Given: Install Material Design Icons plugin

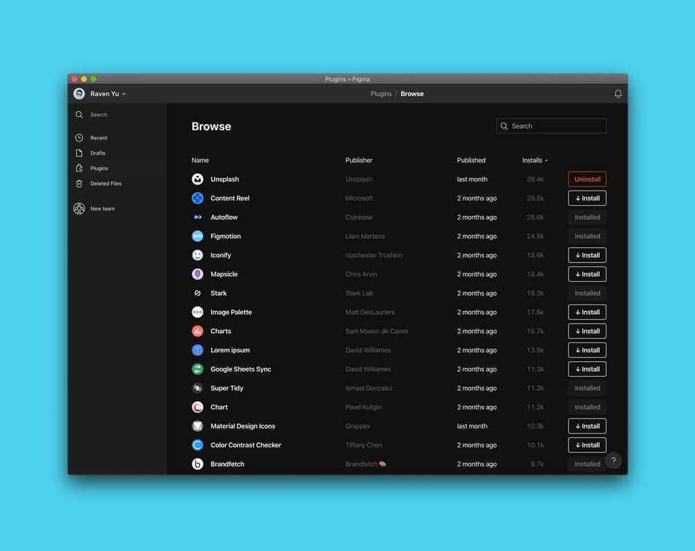Looking at the screenshot, I should [x=587, y=426].
